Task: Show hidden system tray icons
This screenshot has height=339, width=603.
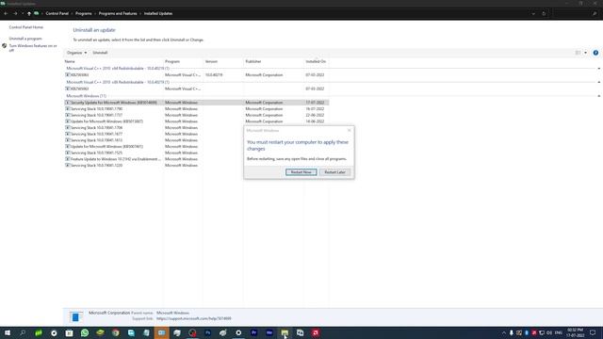Action: pyautogui.click(x=504, y=332)
